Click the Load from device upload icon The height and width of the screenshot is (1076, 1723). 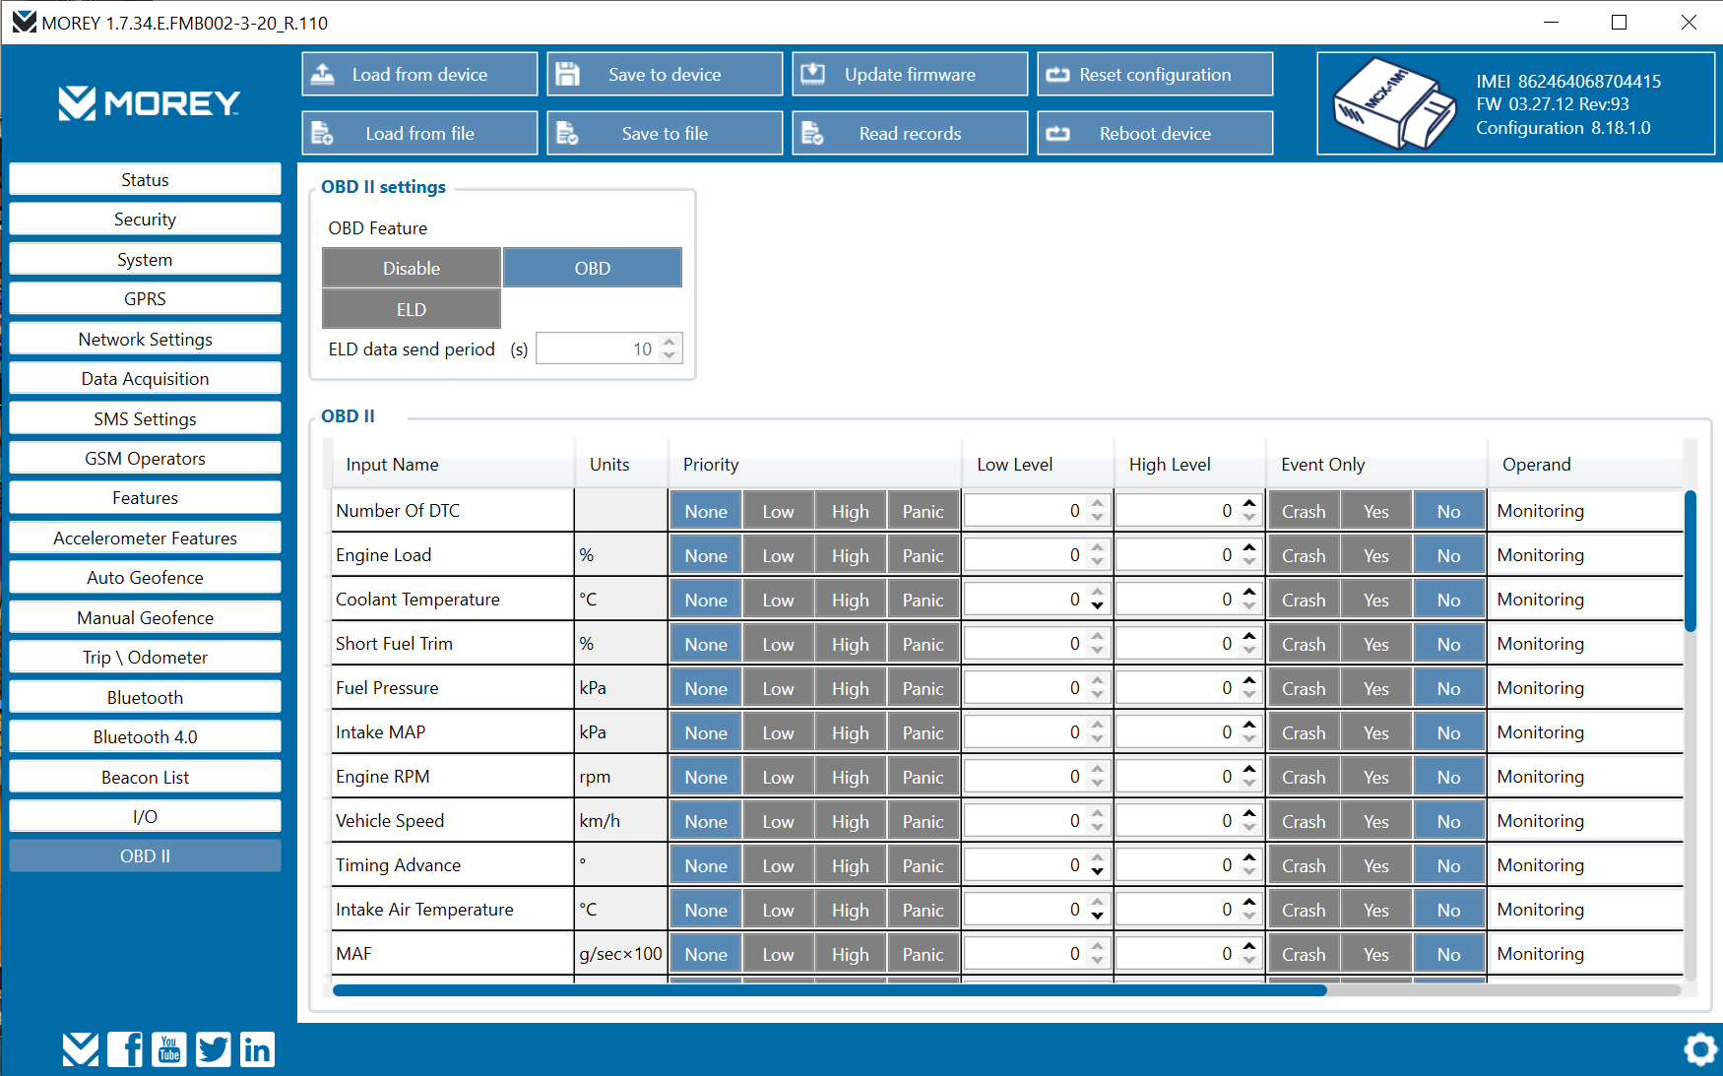[323, 74]
